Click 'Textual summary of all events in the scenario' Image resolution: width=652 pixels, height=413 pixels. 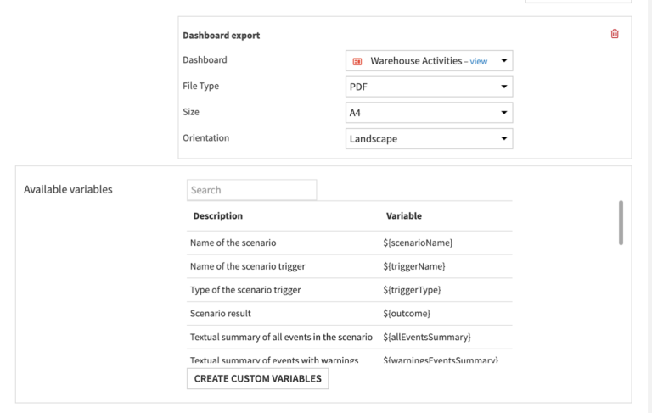pyautogui.click(x=281, y=337)
